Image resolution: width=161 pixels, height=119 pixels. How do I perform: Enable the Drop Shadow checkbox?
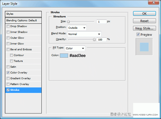tap(8, 26)
